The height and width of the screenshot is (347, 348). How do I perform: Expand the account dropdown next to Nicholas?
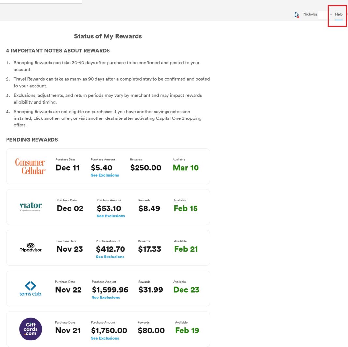pos(331,14)
